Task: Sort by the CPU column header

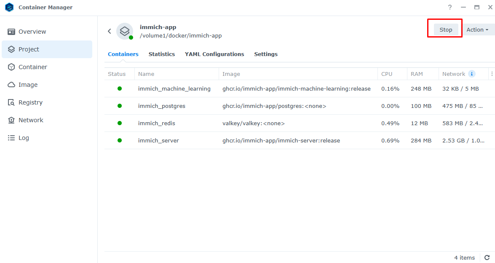Action: click(x=387, y=74)
